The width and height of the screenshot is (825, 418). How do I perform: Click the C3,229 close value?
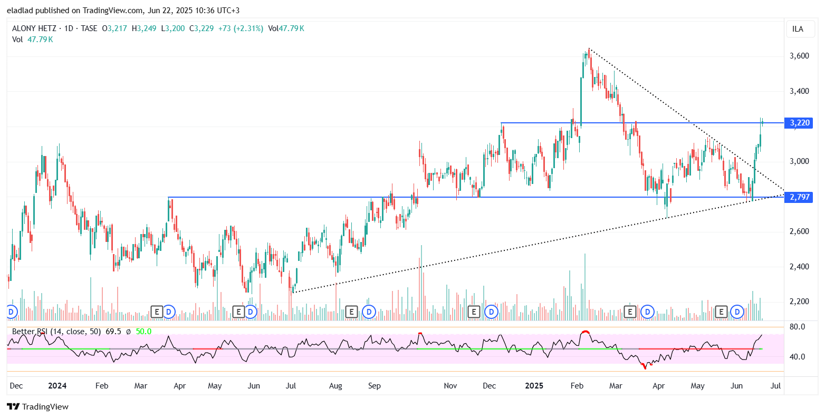point(201,28)
